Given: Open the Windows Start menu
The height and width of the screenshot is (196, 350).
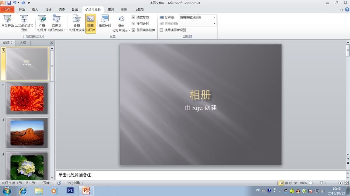Looking at the screenshot, I should point(6,191).
